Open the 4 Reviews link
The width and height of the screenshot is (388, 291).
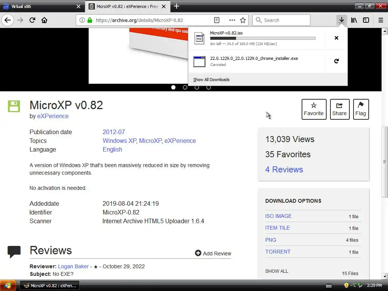(284, 169)
